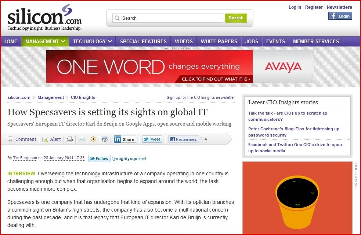The height and width of the screenshot is (235, 361).
Task: Click the article headline about Specsavers
Action: pos(108,112)
